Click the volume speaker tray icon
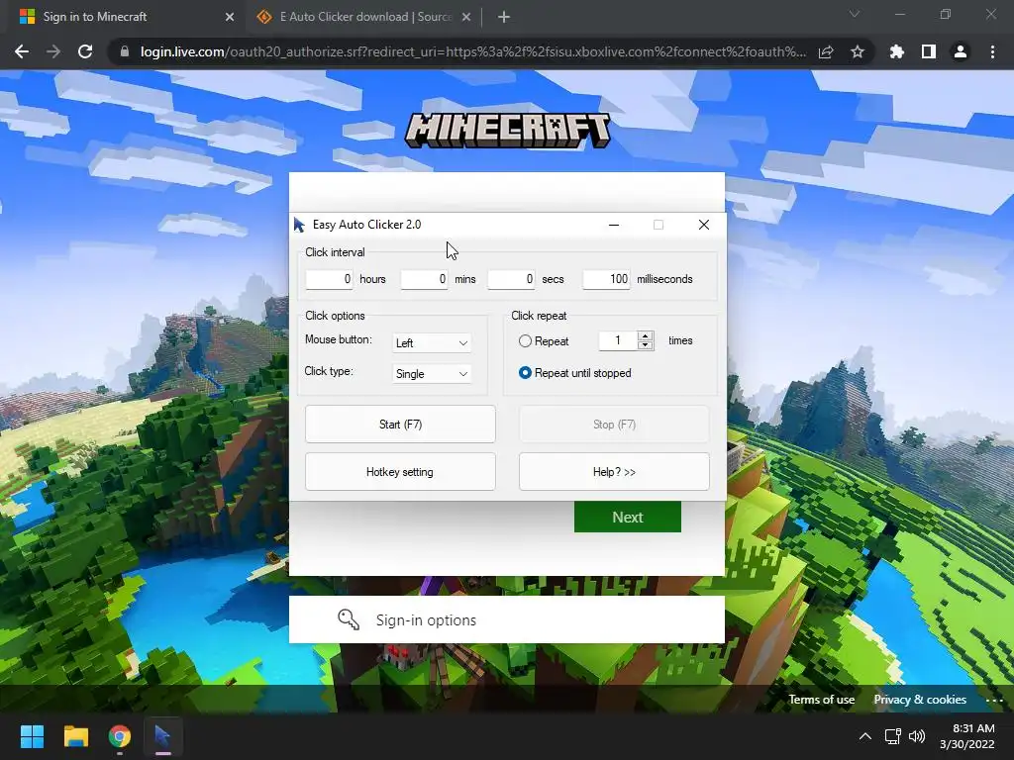The height and width of the screenshot is (760, 1014). click(x=917, y=736)
